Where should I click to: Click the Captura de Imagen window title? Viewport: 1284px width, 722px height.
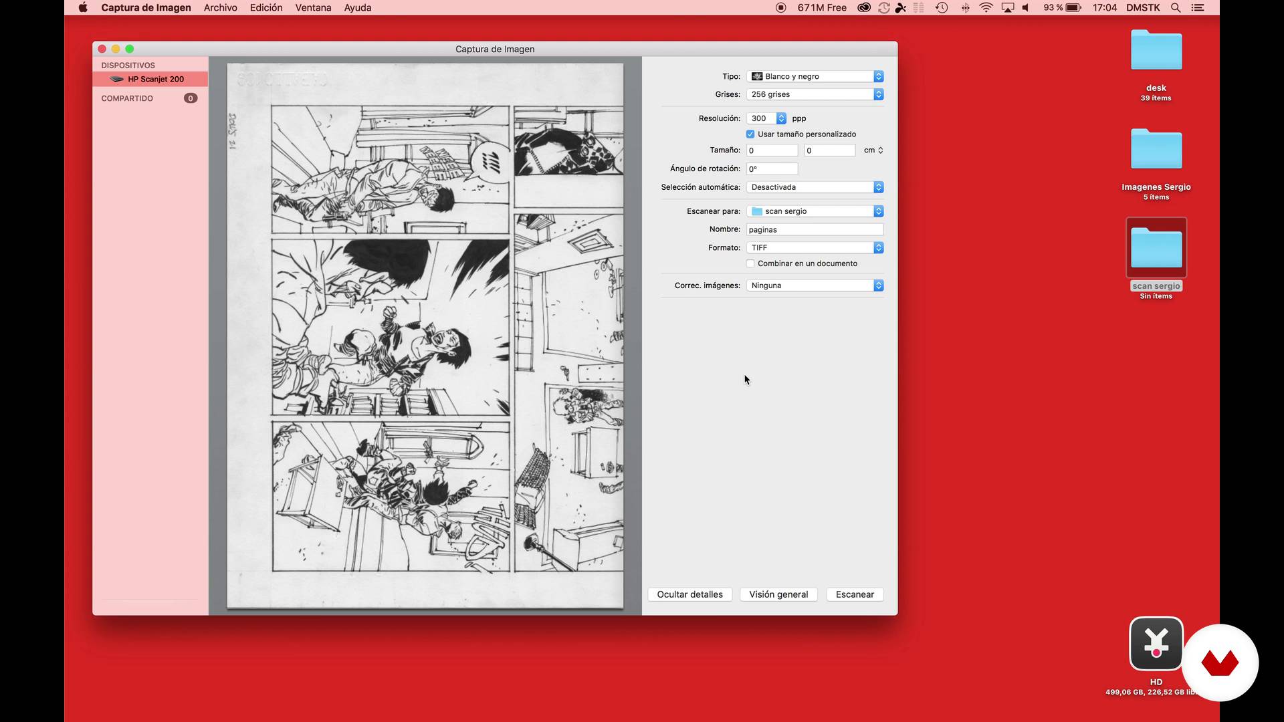(495, 49)
